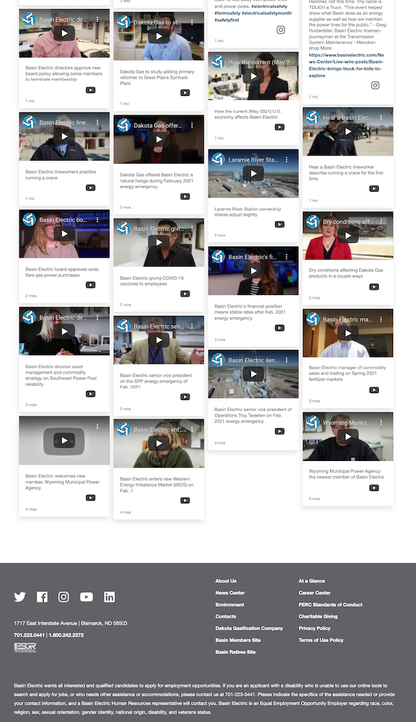Open three-dot menu on Dakota Gas offered video
The height and width of the screenshot is (722, 416).
click(192, 126)
